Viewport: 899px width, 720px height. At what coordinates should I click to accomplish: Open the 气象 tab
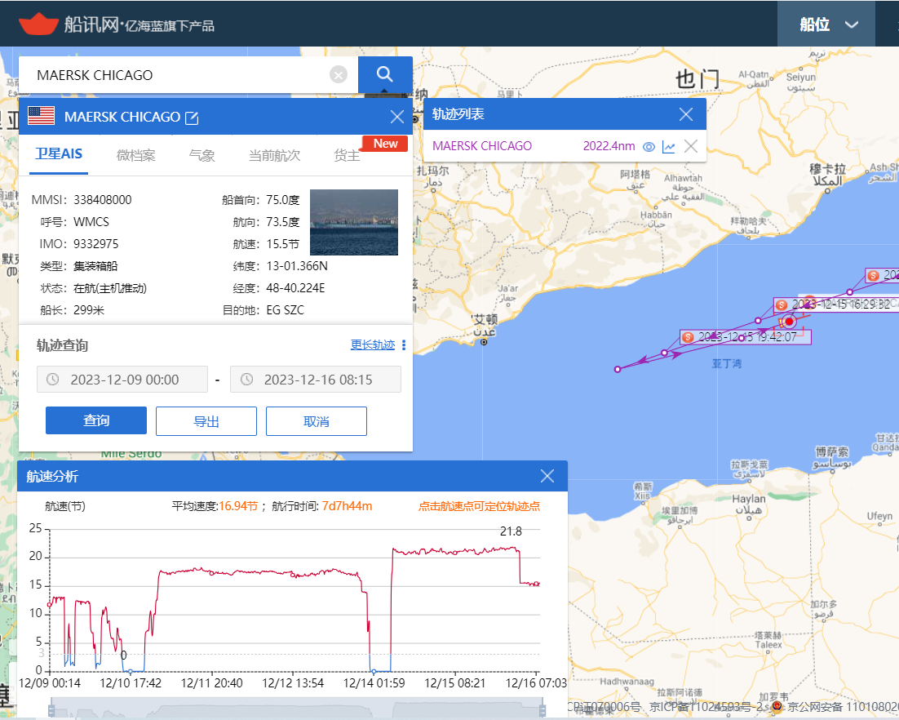[x=201, y=155]
